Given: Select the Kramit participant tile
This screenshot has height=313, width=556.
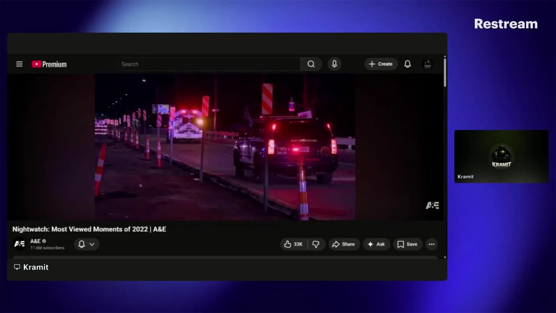Looking at the screenshot, I should [x=501, y=156].
